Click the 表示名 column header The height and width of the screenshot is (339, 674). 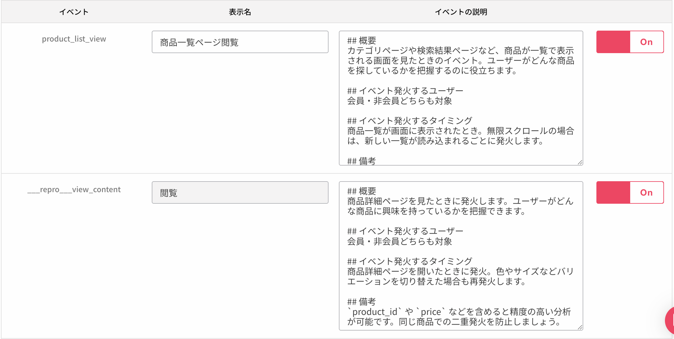(240, 12)
